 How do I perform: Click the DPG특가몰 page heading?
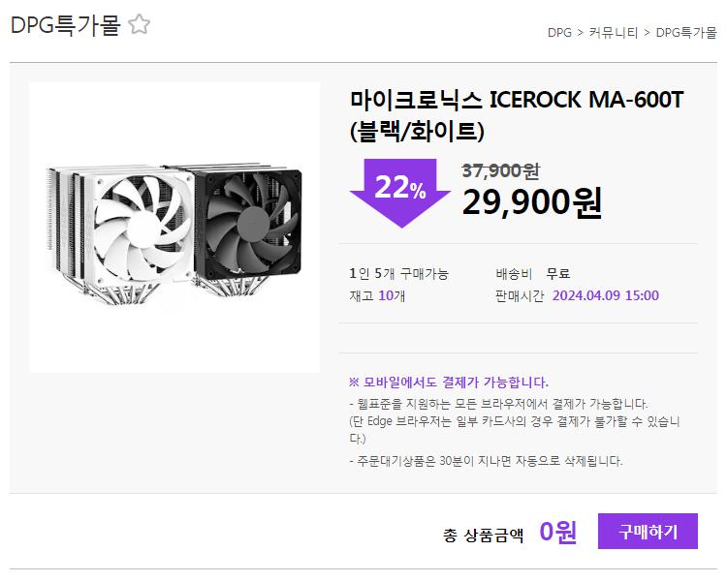[x=65, y=25]
